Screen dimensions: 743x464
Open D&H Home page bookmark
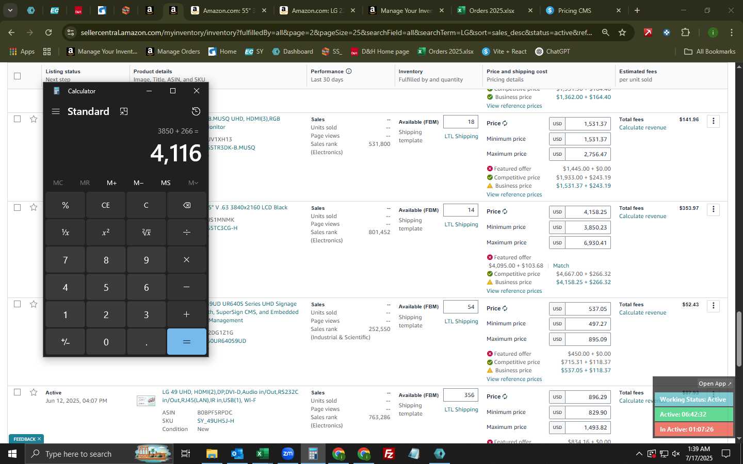coord(380,52)
